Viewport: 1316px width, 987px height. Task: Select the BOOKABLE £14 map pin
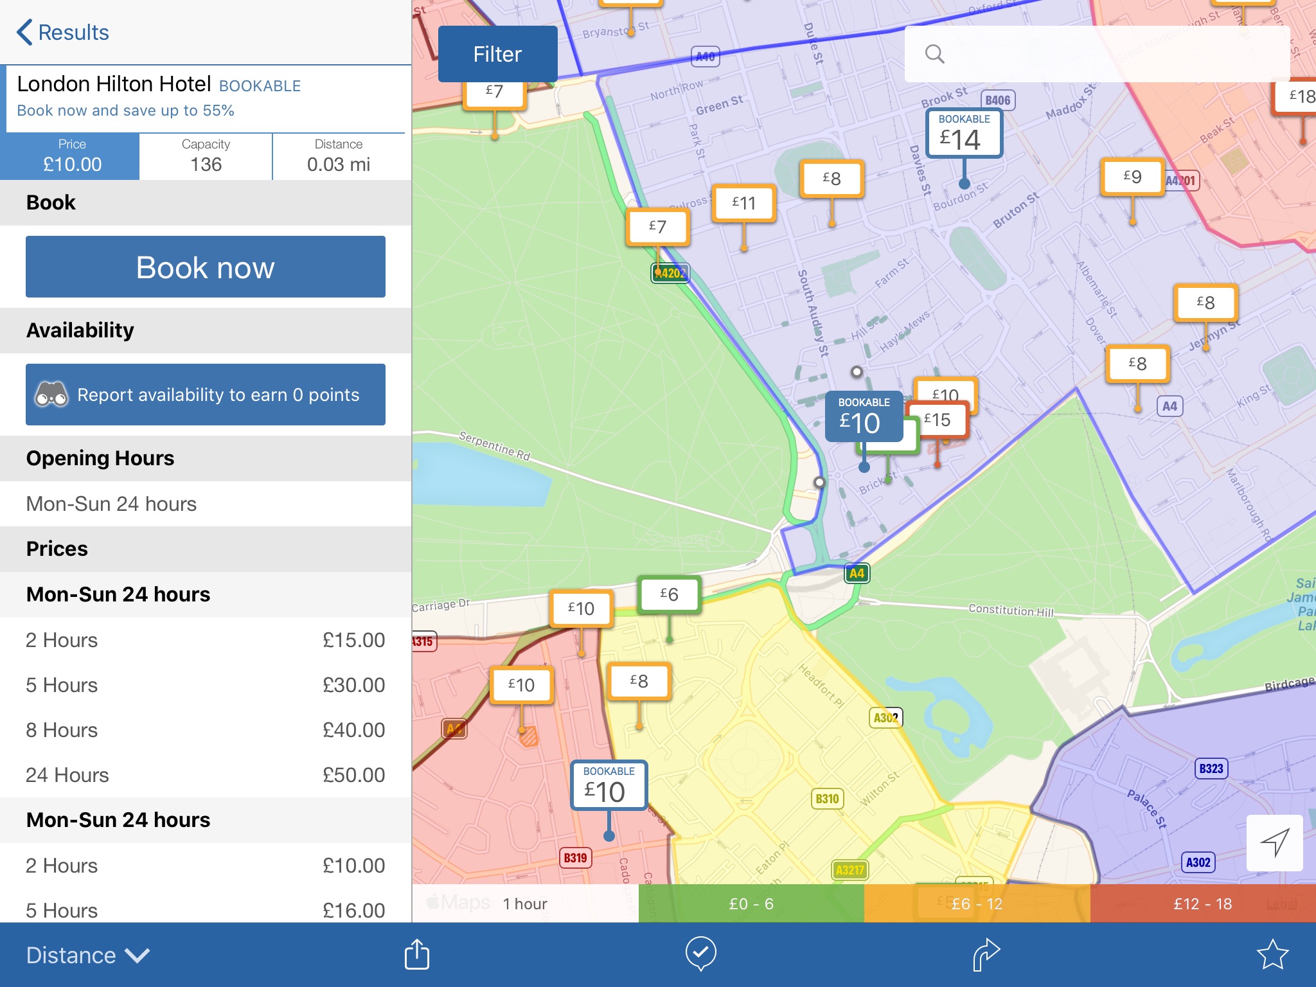pos(963,133)
